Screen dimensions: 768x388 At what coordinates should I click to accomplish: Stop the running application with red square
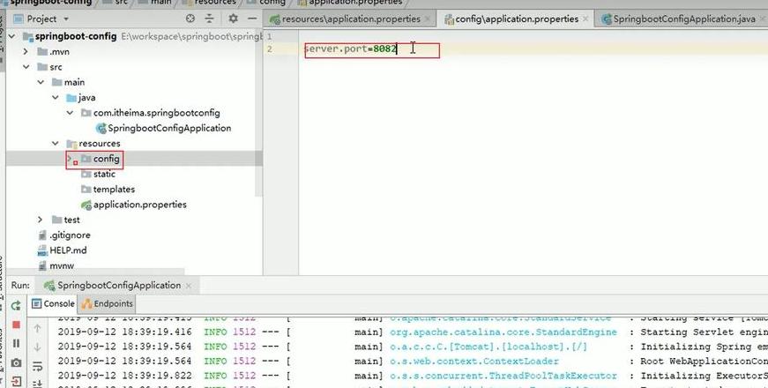tap(16, 325)
